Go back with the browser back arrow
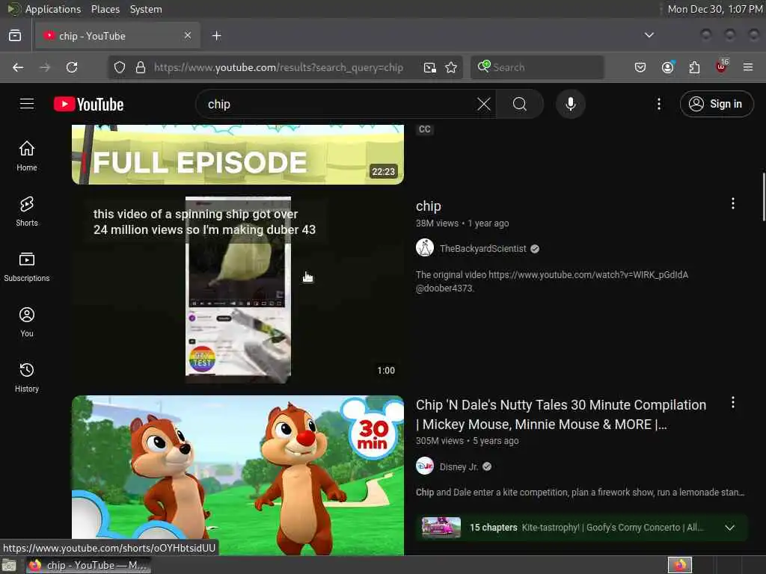The width and height of the screenshot is (766, 574). (x=18, y=67)
